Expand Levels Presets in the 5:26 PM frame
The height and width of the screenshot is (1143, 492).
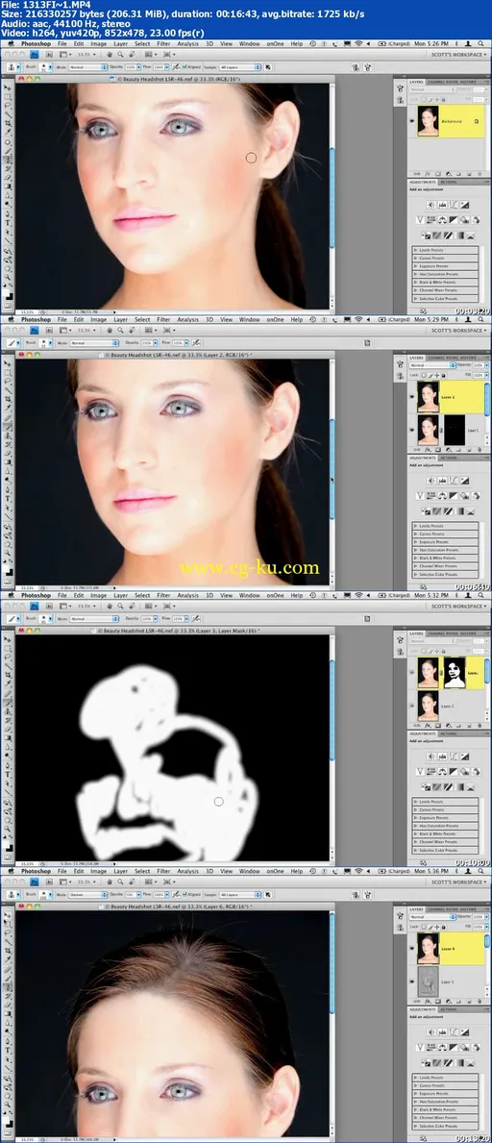click(415, 250)
